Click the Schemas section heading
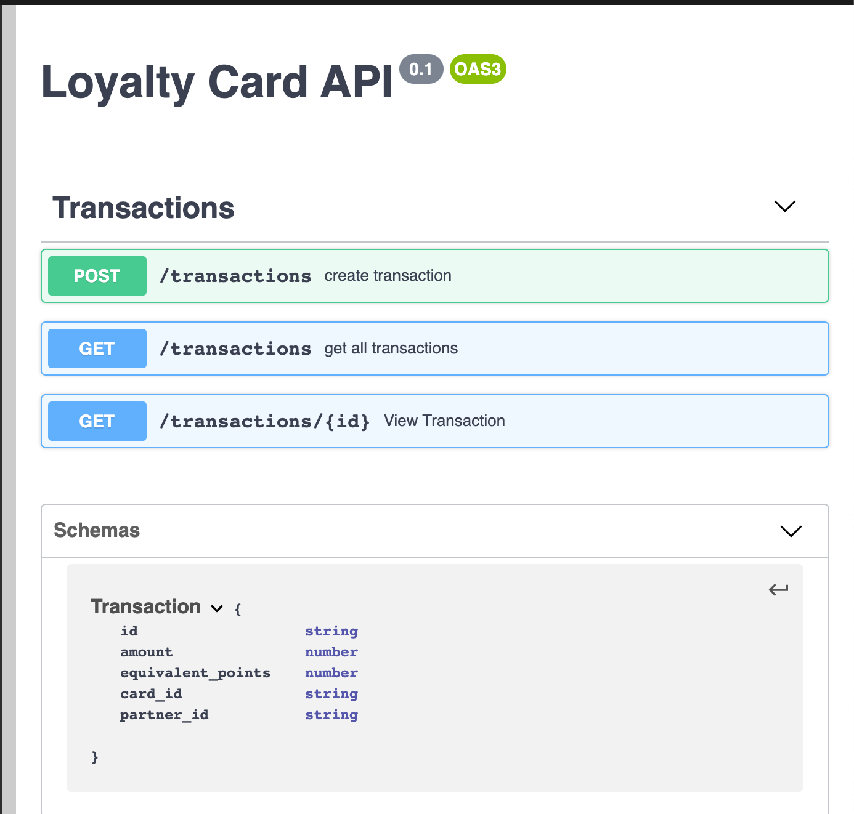Image resolution: width=854 pixels, height=814 pixels. 97,530
